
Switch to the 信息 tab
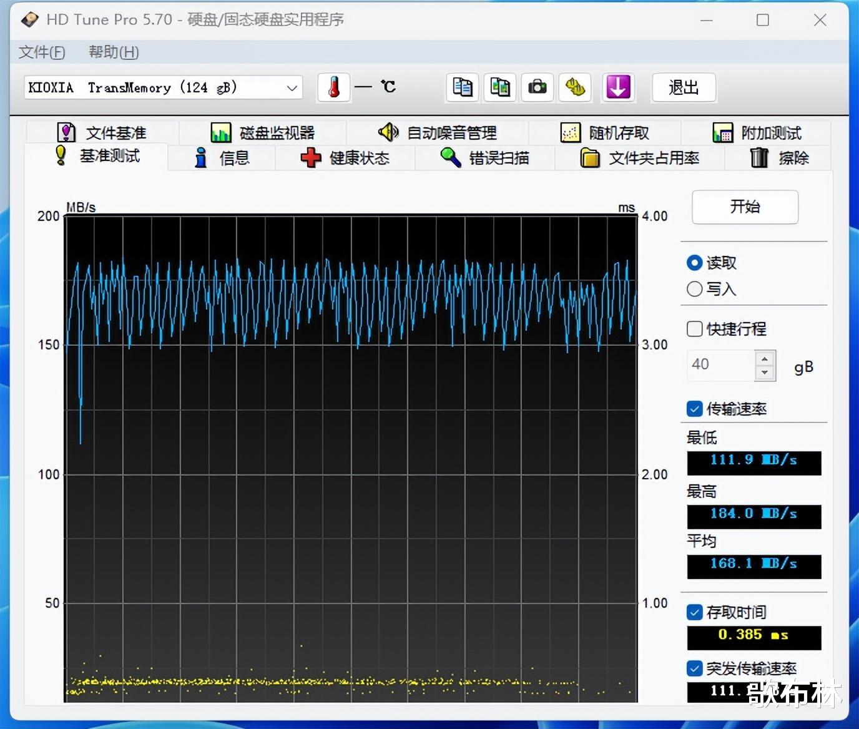coord(222,158)
